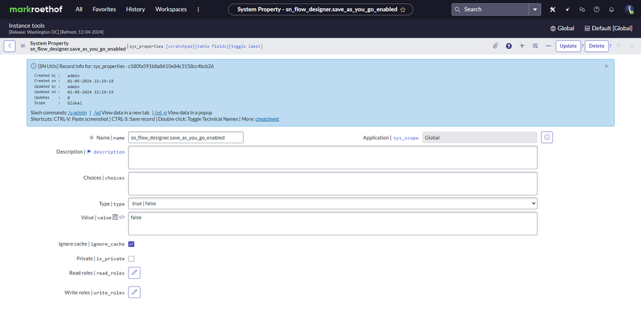Open the cheatsheet link

tap(267, 119)
